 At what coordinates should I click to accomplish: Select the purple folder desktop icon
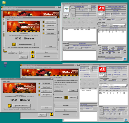click(x=5, y=63)
